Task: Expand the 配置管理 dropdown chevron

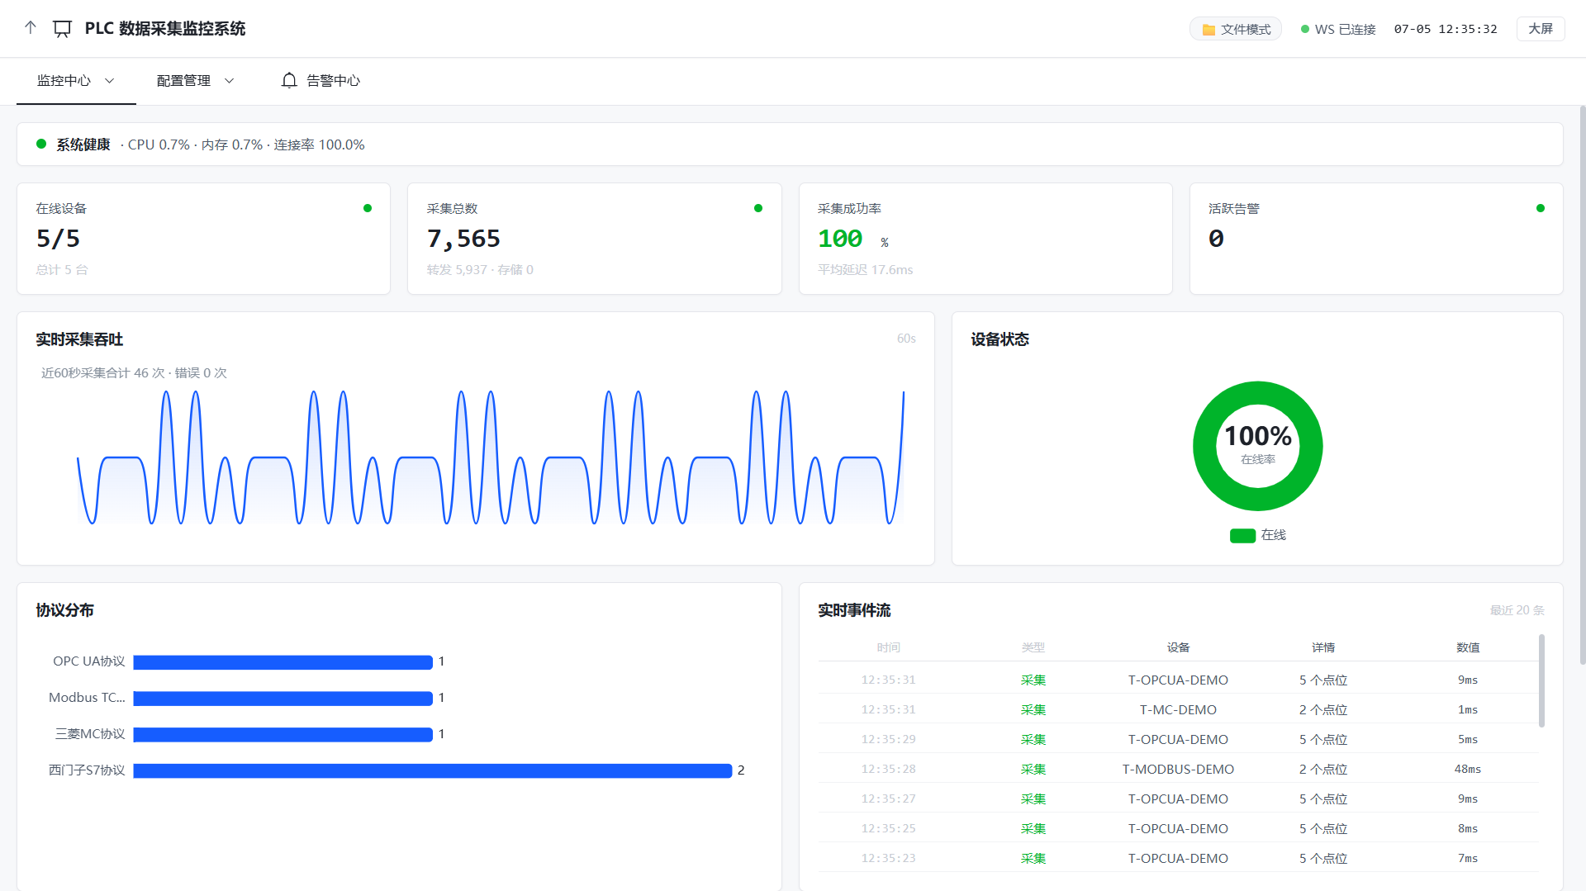Action: point(230,81)
